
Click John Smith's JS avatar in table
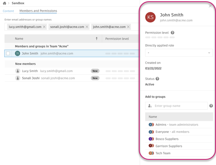(x=18, y=53)
